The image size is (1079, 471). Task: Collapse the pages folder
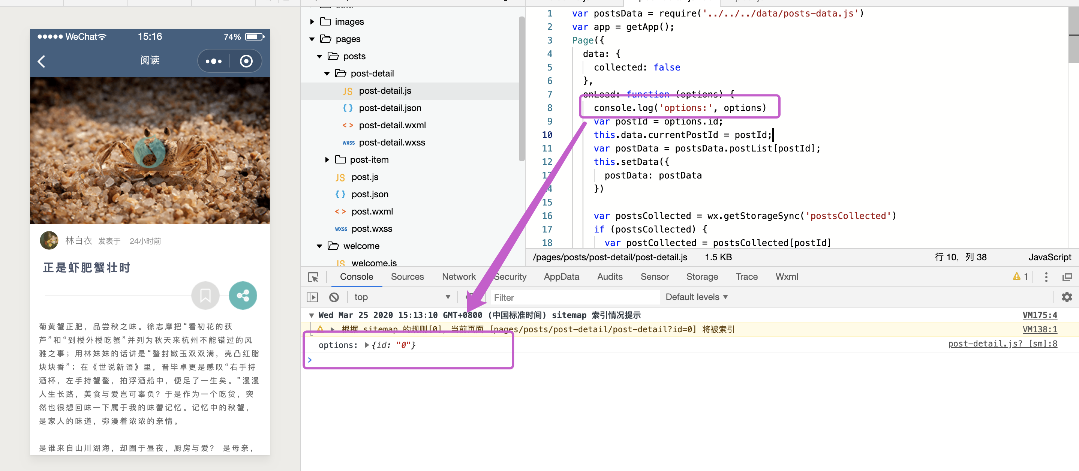click(312, 39)
